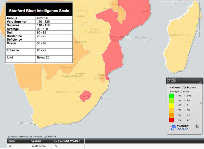
Task: Open the bar chart icon in legend
Action: [197, 126]
